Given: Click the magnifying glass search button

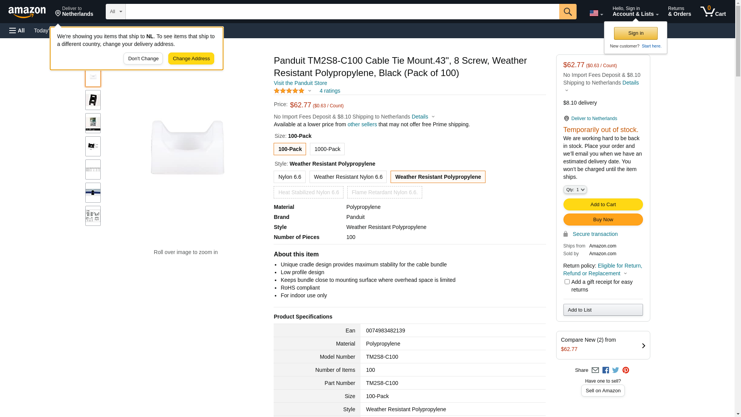Looking at the screenshot, I should (x=567, y=12).
